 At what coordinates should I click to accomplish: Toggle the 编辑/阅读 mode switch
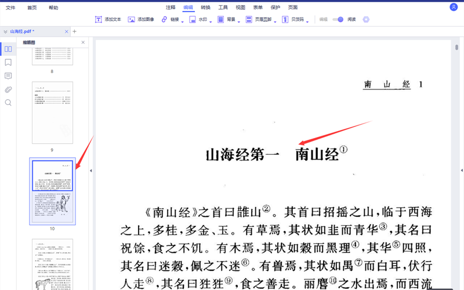coord(339,19)
